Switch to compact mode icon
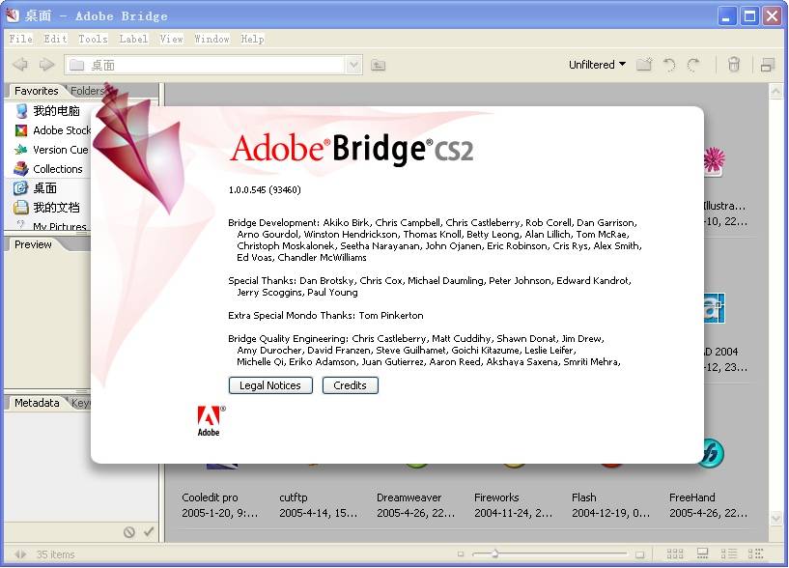Screen dimensions: 789x568 pos(768,65)
